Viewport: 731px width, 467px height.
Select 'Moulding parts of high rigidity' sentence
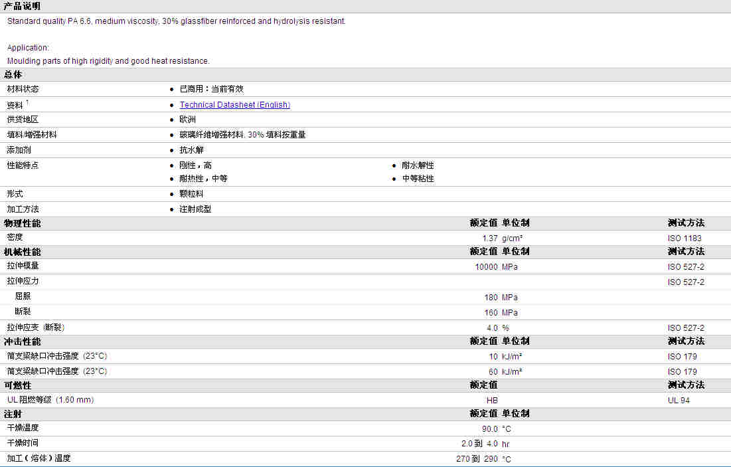(108, 61)
